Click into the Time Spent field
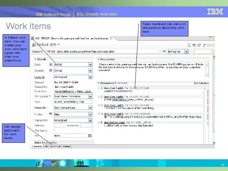228x171 pixels. [x=73, y=130]
